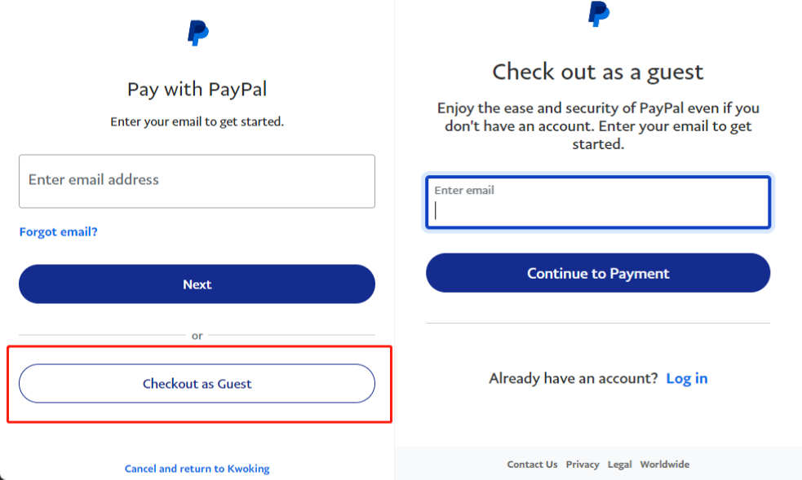Choose Checkout as Guest

[197, 384]
